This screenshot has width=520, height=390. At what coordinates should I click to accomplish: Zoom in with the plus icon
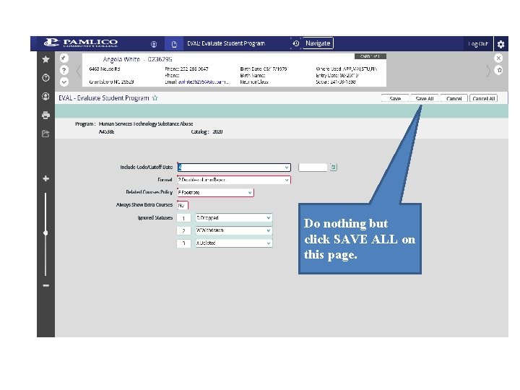(x=45, y=178)
